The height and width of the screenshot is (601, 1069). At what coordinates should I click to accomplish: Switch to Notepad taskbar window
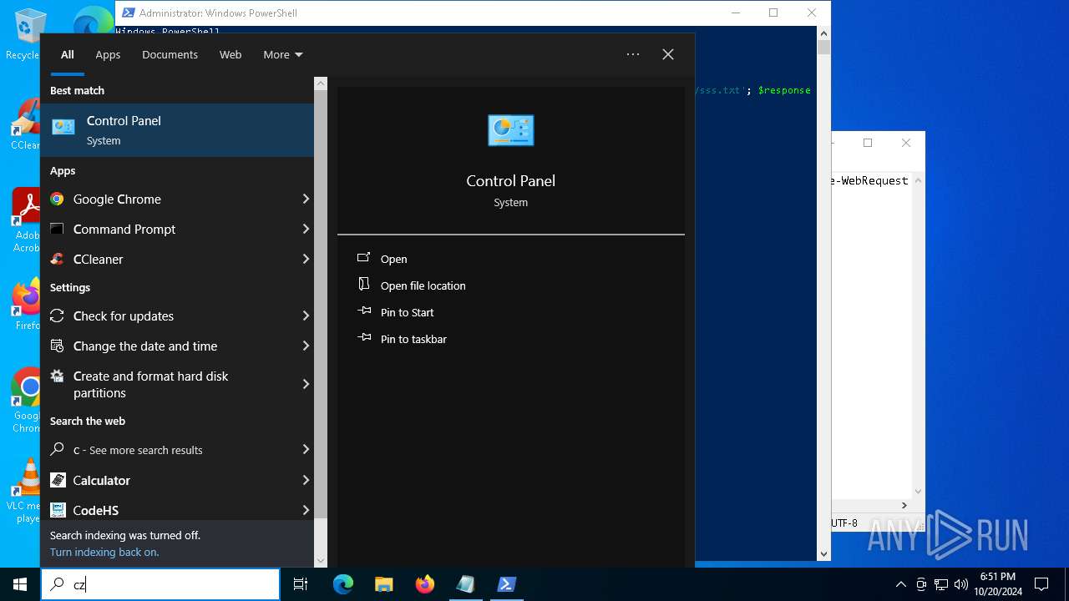click(465, 584)
